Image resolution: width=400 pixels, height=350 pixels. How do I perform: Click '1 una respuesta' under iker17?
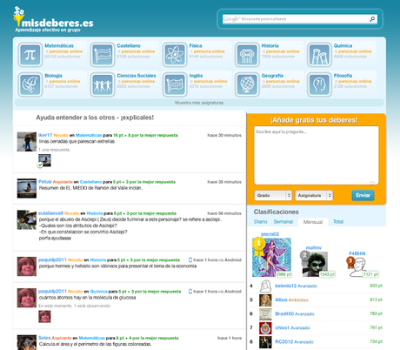54,150
